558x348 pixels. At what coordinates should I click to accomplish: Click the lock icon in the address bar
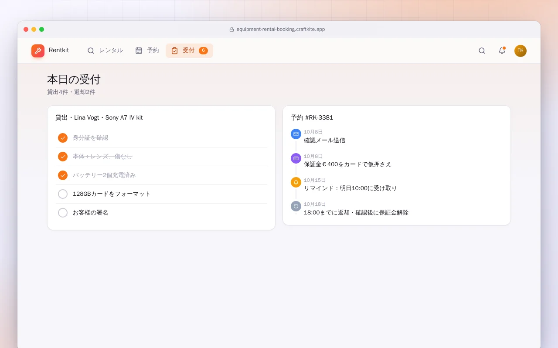tap(232, 30)
